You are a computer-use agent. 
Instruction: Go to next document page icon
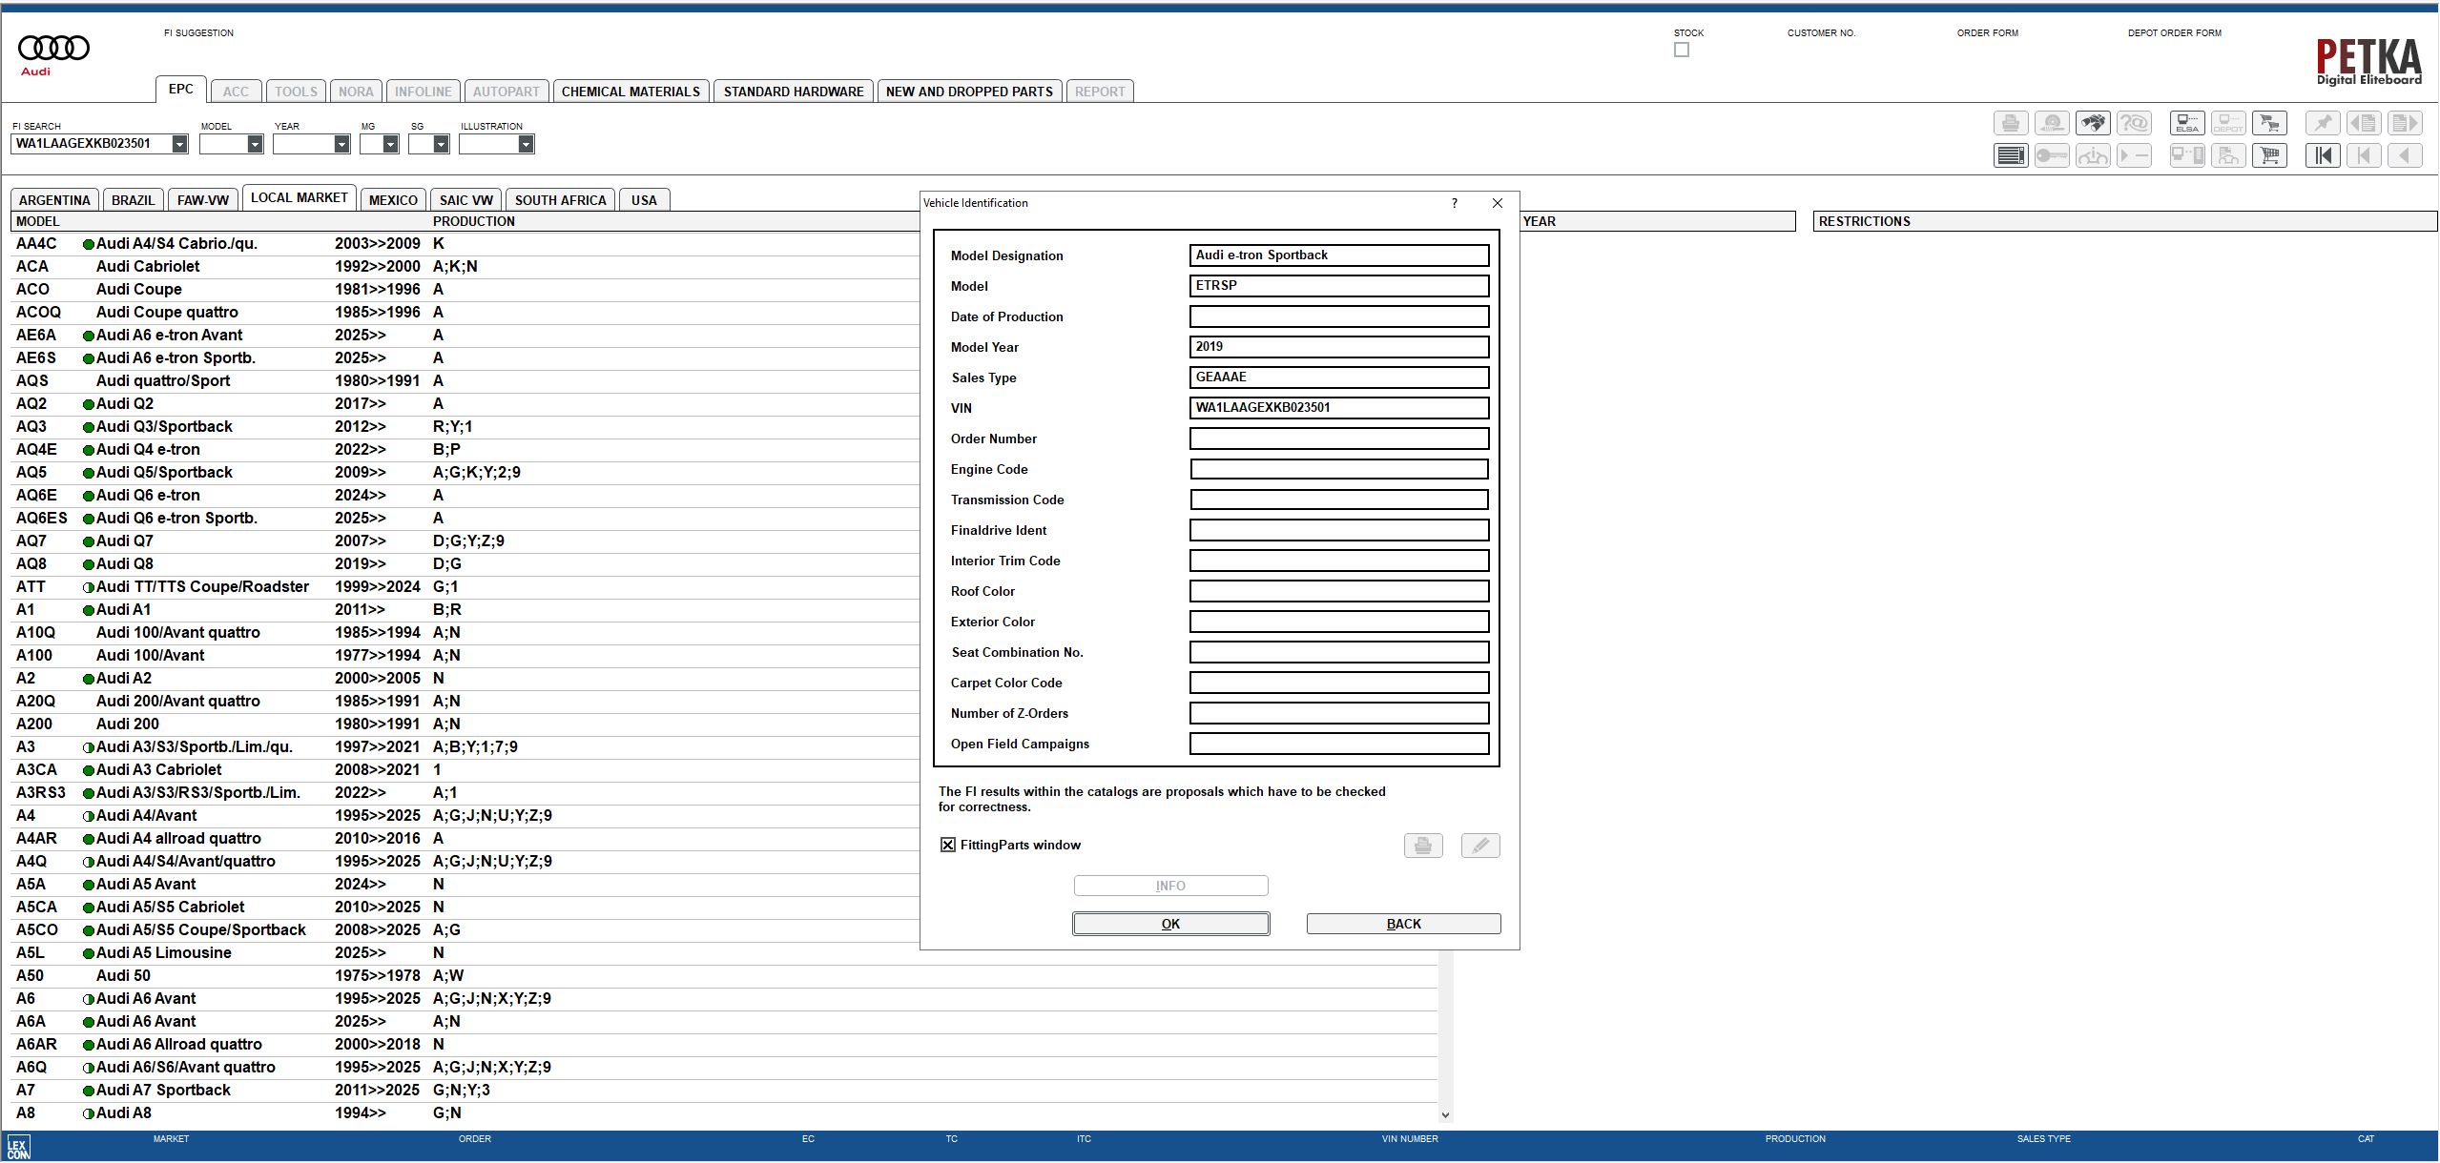point(2405,123)
